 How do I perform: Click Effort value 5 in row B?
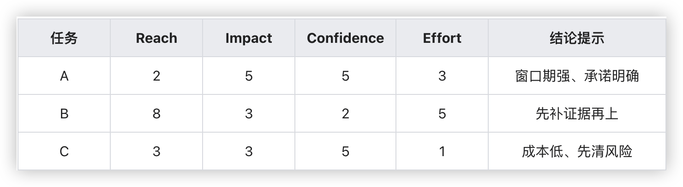click(x=442, y=114)
